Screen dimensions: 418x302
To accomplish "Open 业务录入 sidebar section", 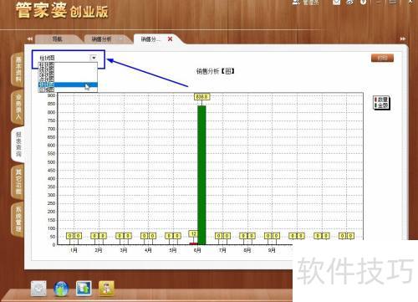I will (18, 107).
